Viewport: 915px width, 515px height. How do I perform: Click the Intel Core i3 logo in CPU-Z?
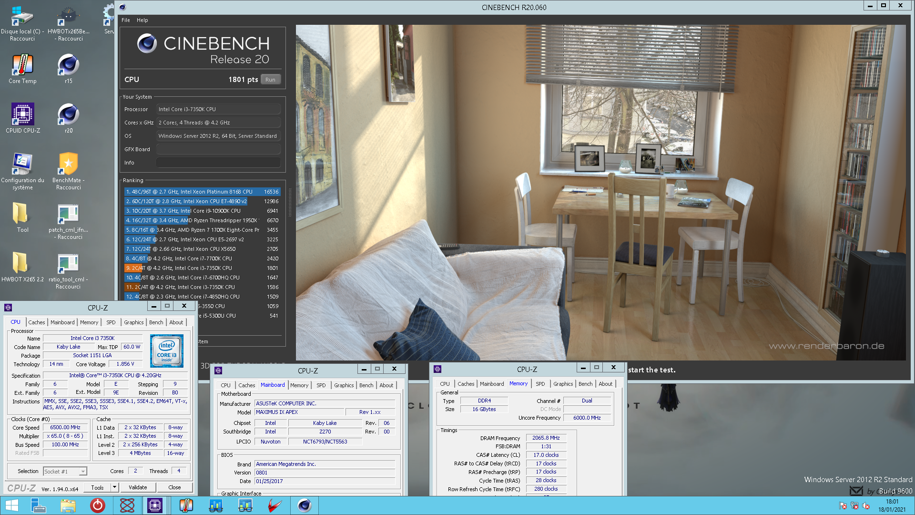[x=167, y=351]
